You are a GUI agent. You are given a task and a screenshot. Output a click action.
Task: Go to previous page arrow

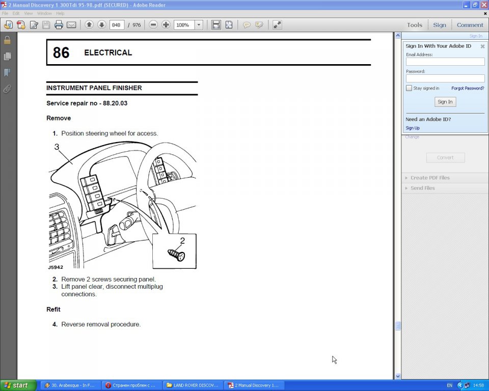coord(89,25)
